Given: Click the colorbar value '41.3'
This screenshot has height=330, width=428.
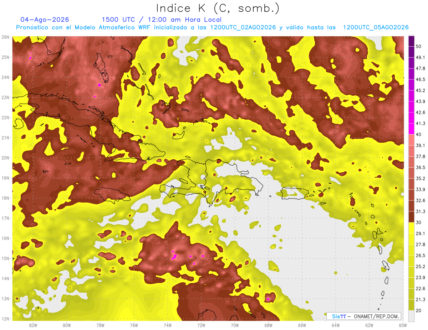Looking at the screenshot, I should 420,124.
